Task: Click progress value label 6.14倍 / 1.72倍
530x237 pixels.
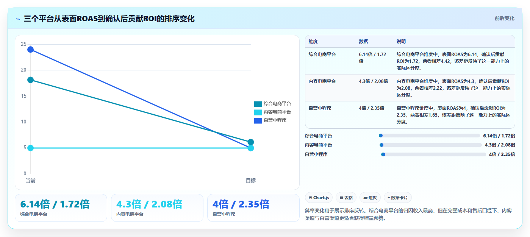Action: [499, 136]
